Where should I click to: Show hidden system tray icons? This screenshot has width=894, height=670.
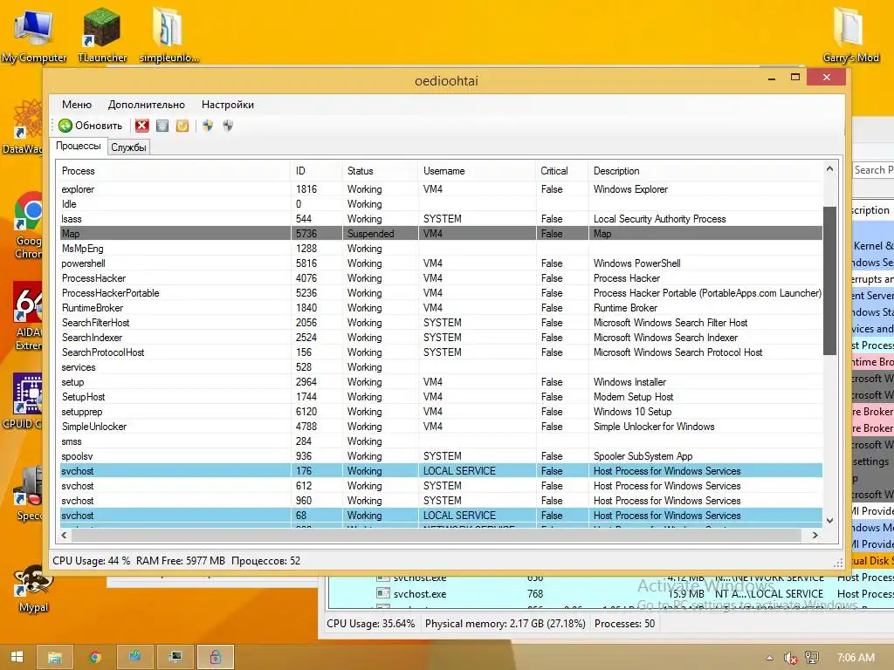(x=770, y=658)
